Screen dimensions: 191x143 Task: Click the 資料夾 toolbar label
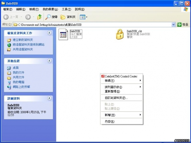pyautogui.click(x=71, y=17)
